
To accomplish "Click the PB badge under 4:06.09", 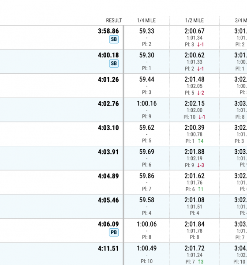I will pyautogui.click(x=114, y=232).
